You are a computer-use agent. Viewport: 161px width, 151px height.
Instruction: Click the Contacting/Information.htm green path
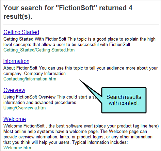point(30,79)
